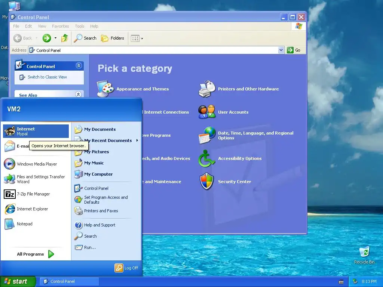Image resolution: width=383 pixels, height=287 pixels.
Task: Expand All Programs list
Action: click(x=36, y=254)
